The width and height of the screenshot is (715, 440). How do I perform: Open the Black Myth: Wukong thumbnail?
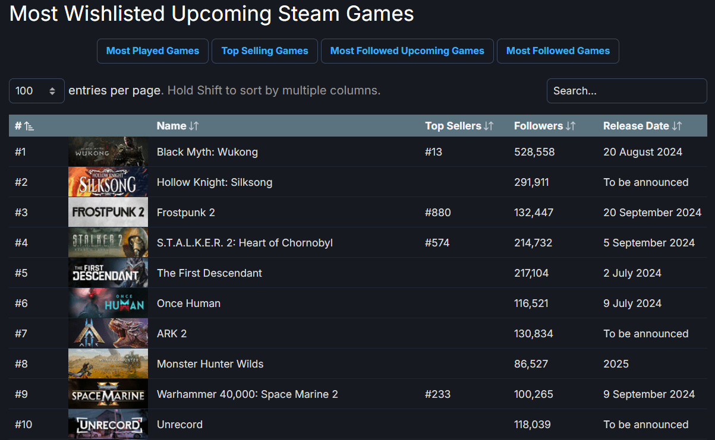(x=108, y=151)
